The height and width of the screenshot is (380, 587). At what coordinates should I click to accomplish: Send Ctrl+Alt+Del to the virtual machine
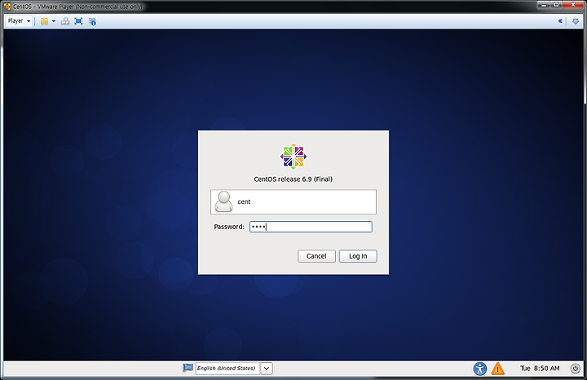click(65, 21)
